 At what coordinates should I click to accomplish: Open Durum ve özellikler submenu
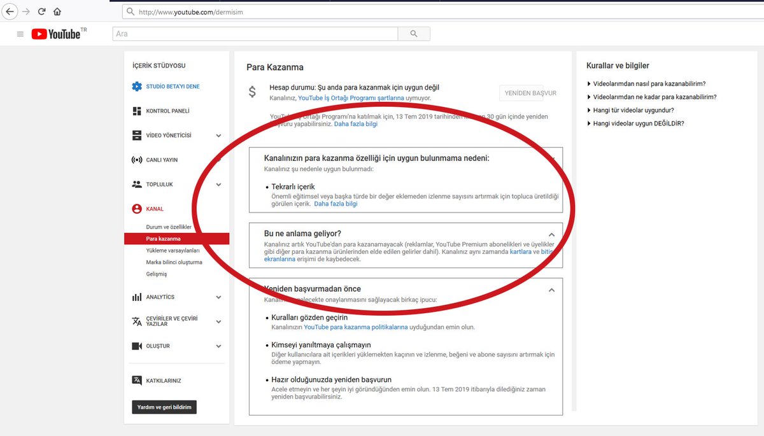[x=169, y=227]
